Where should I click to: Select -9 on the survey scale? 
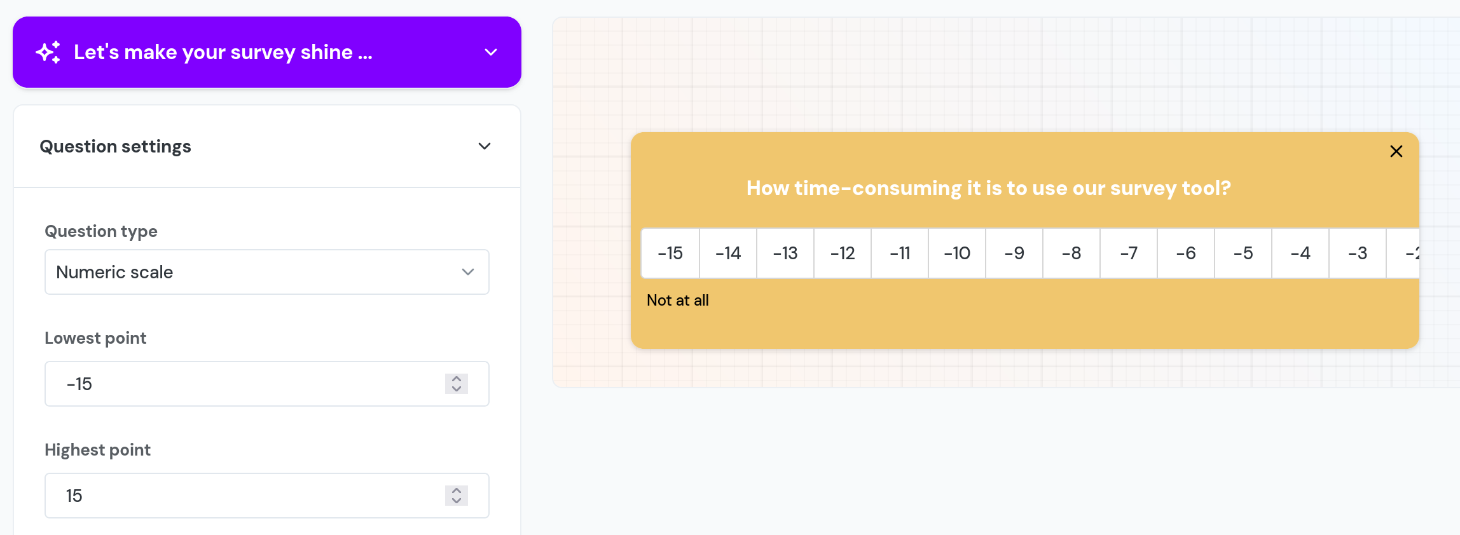pyautogui.click(x=1014, y=253)
